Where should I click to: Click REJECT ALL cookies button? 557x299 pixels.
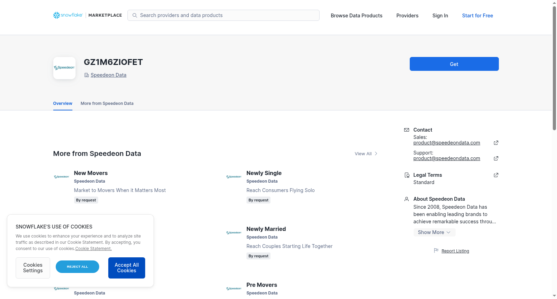click(77, 267)
